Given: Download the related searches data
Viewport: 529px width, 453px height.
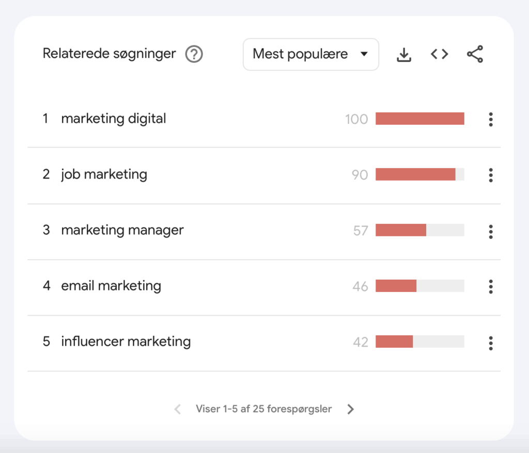Looking at the screenshot, I should point(404,54).
